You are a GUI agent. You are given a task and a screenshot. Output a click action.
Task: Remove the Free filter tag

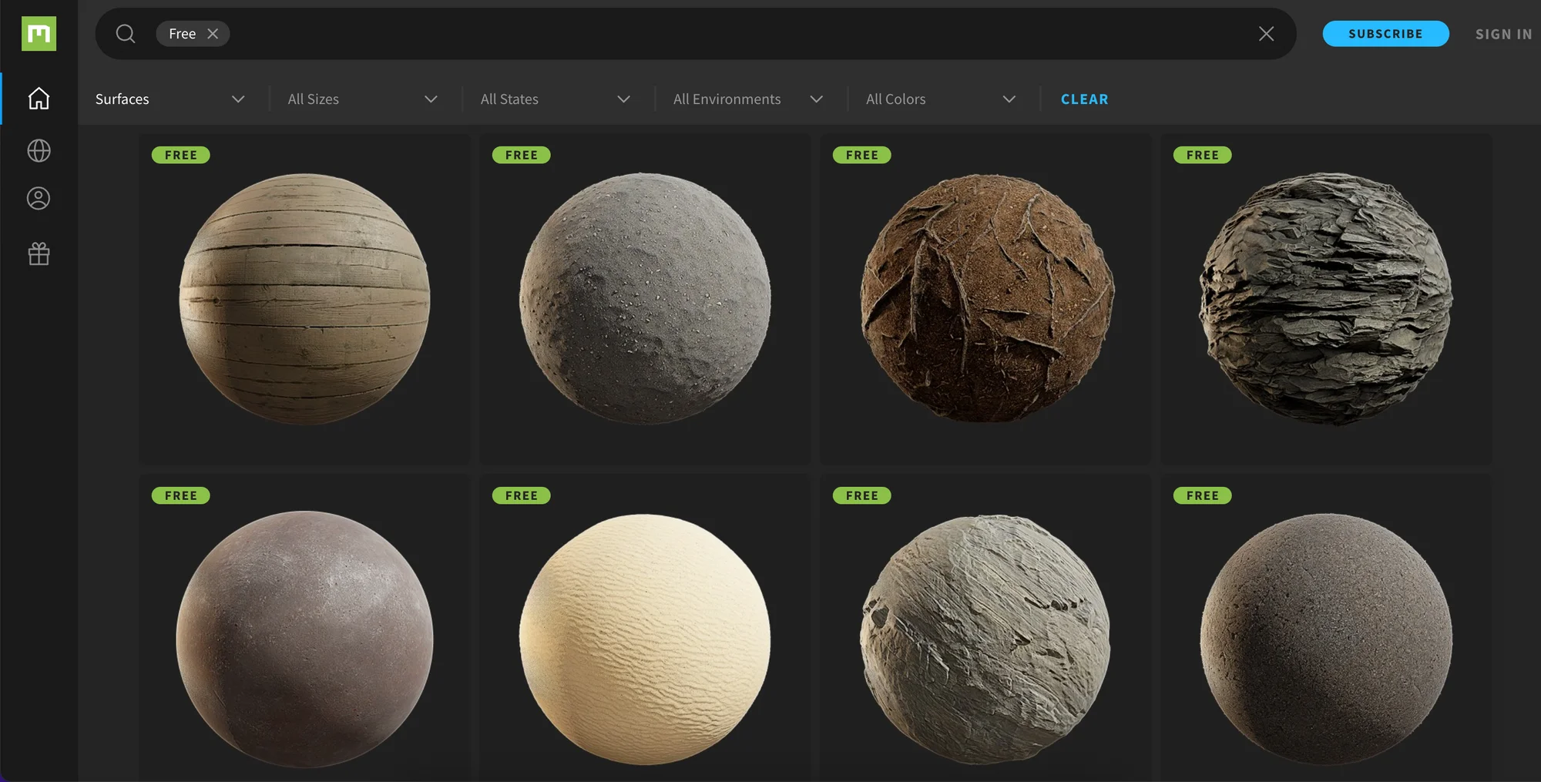[213, 34]
